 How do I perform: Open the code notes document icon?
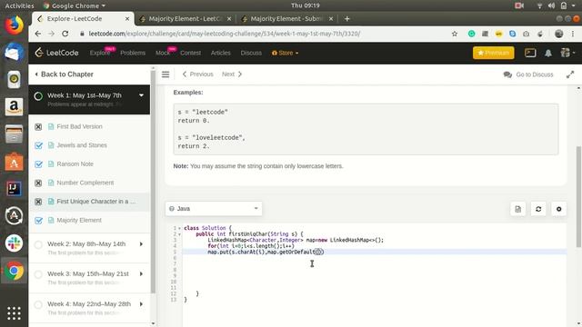[x=518, y=209]
